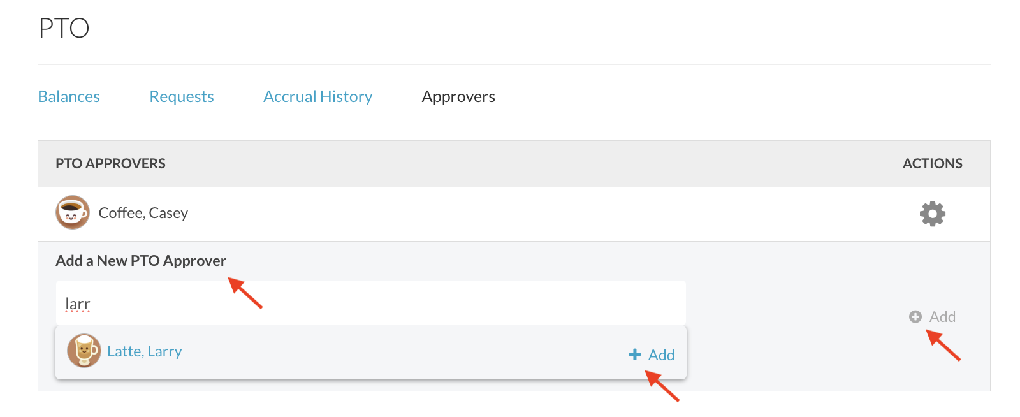Open the Requests tab
This screenshot has height=417, width=1020.
(x=182, y=97)
